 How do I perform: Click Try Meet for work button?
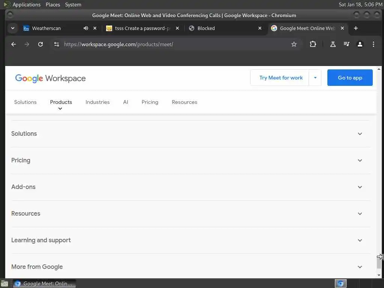coord(280,78)
